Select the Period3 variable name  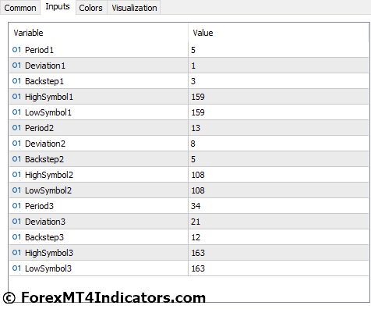pos(39,206)
